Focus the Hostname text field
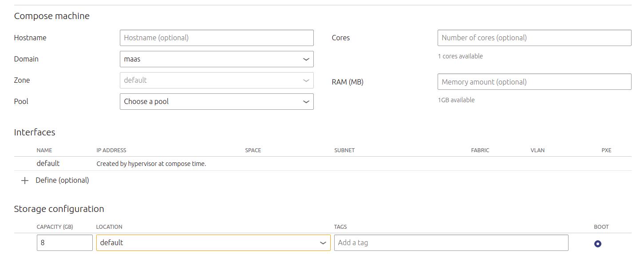 217,38
